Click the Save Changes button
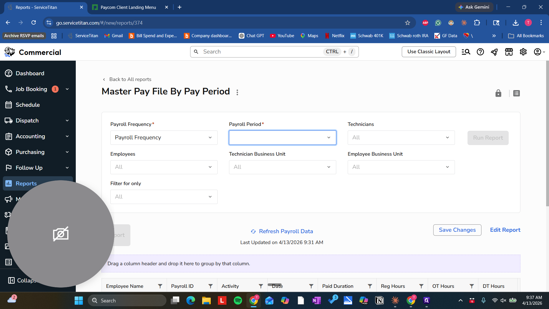Screen dimensions: 549x309 point(457,230)
